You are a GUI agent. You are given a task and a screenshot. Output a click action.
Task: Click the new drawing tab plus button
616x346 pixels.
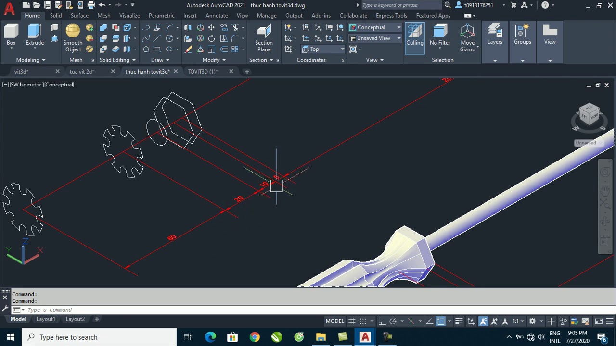pos(247,72)
